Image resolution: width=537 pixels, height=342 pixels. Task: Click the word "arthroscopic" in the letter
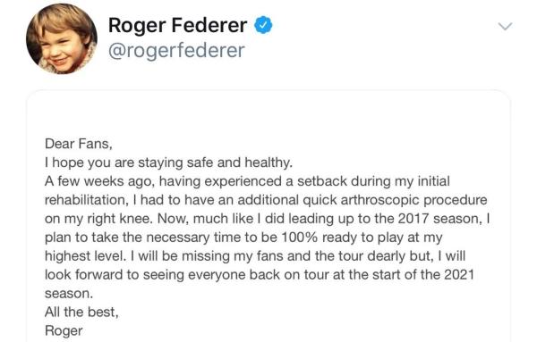pos(379,200)
